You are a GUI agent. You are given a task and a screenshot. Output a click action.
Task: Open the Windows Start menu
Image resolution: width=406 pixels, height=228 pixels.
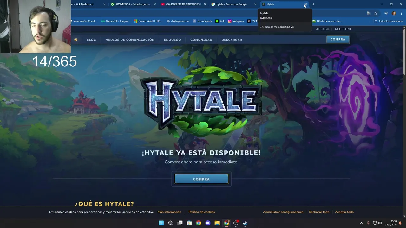pyautogui.click(x=161, y=223)
